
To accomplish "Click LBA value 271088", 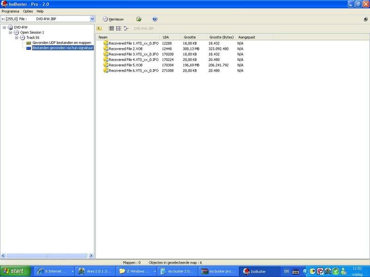I will pos(168,71).
